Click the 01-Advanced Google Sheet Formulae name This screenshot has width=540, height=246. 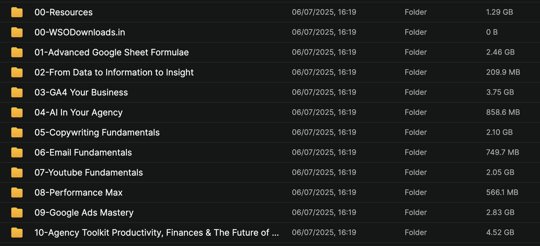pos(112,52)
